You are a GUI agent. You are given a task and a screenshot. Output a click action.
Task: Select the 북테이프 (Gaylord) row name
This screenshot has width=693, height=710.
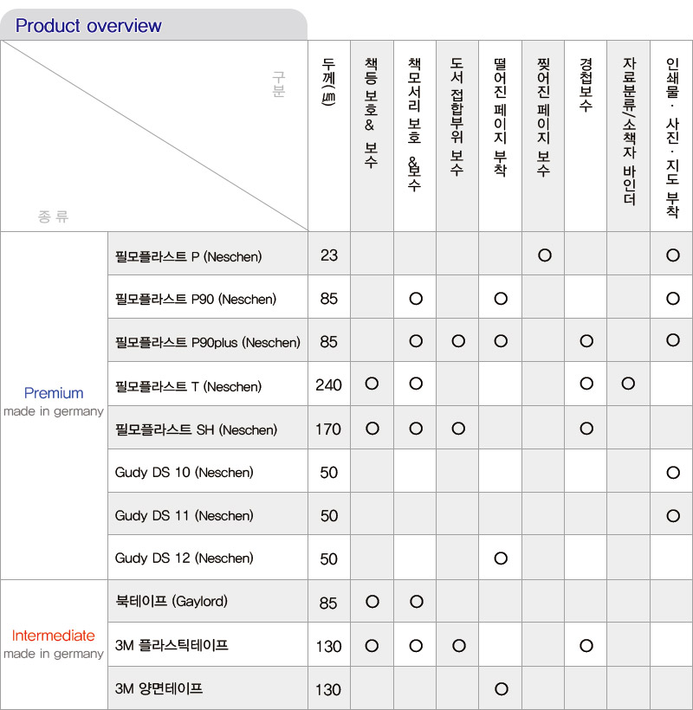coord(172,601)
